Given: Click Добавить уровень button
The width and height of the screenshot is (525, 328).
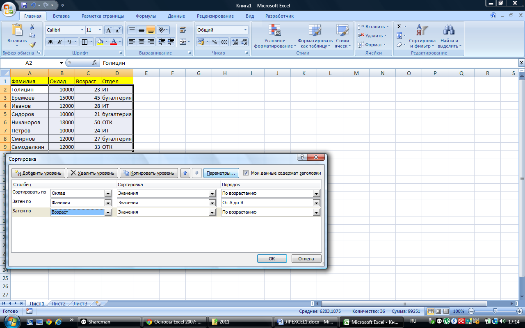Looking at the screenshot, I should coord(39,173).
